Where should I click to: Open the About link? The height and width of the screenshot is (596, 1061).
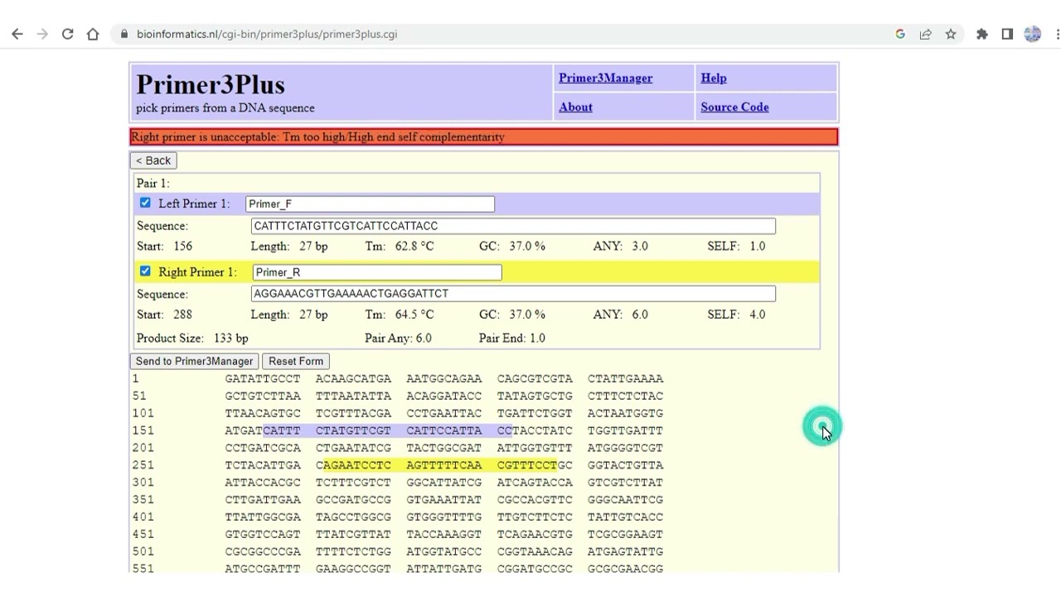575,107
